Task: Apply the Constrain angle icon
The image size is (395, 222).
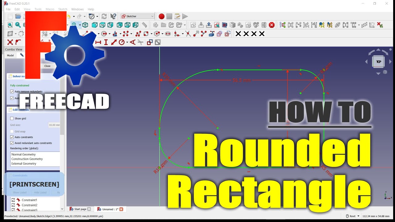Action: click(x=133, y=42)
